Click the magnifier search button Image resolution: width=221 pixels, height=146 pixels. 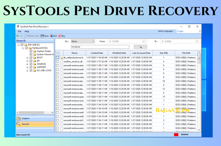click(140, 47)
